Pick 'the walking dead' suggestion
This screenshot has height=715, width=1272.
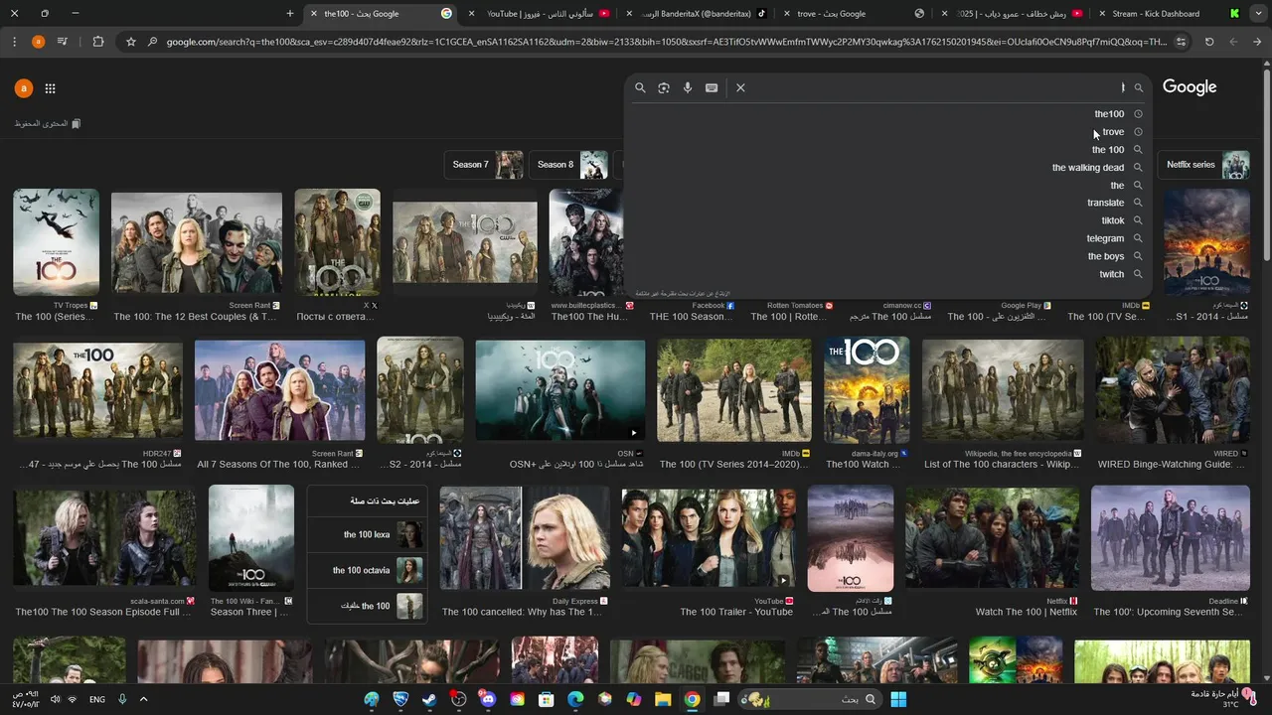coord(1088,168)
